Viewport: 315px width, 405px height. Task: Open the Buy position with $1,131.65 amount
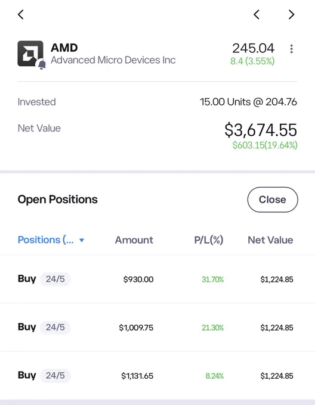157,375
